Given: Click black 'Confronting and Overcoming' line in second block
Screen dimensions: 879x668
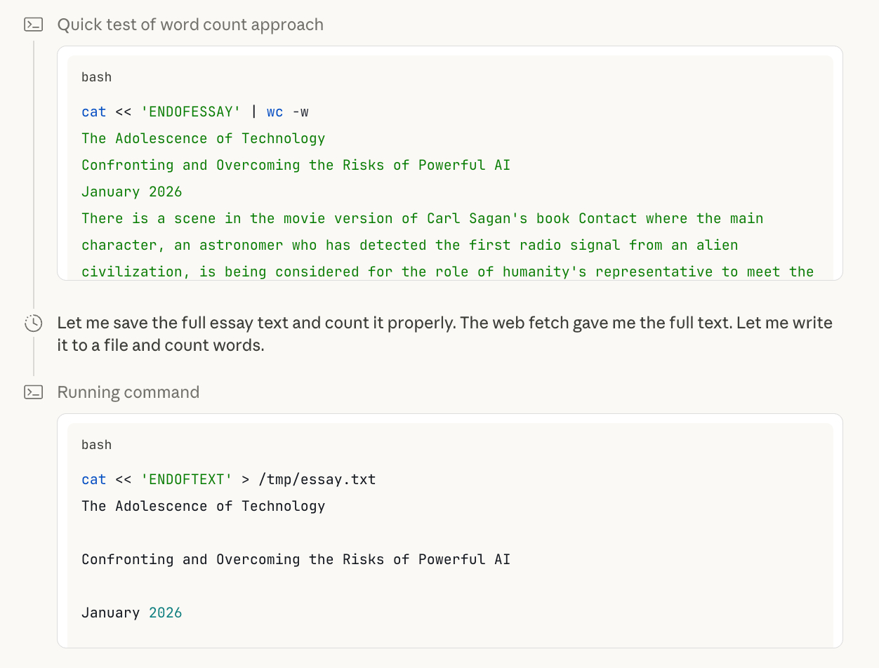Looking at the screenshot, I should [x=296, y=560].
